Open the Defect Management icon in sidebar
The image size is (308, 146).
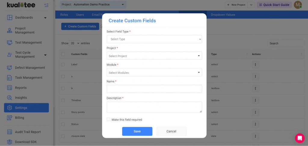[9, 68]
